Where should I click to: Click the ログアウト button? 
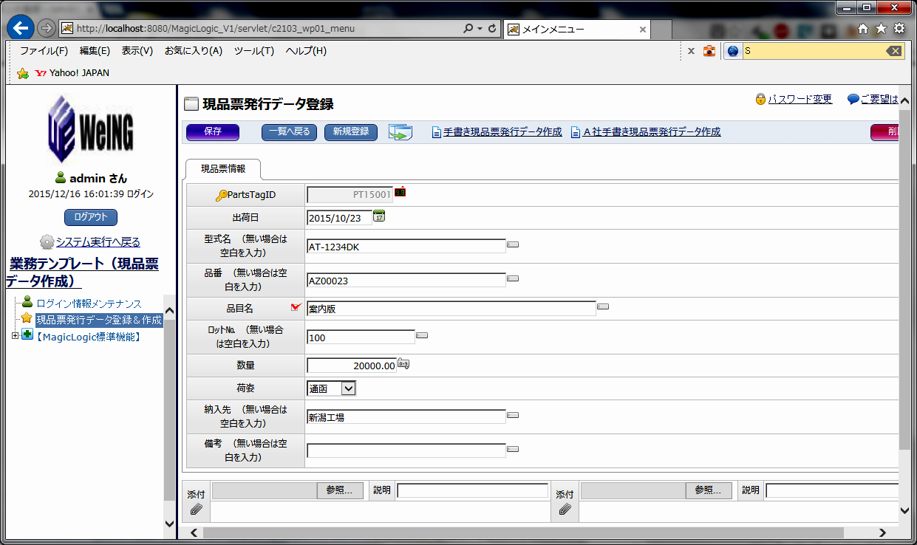tap(91, 217)
